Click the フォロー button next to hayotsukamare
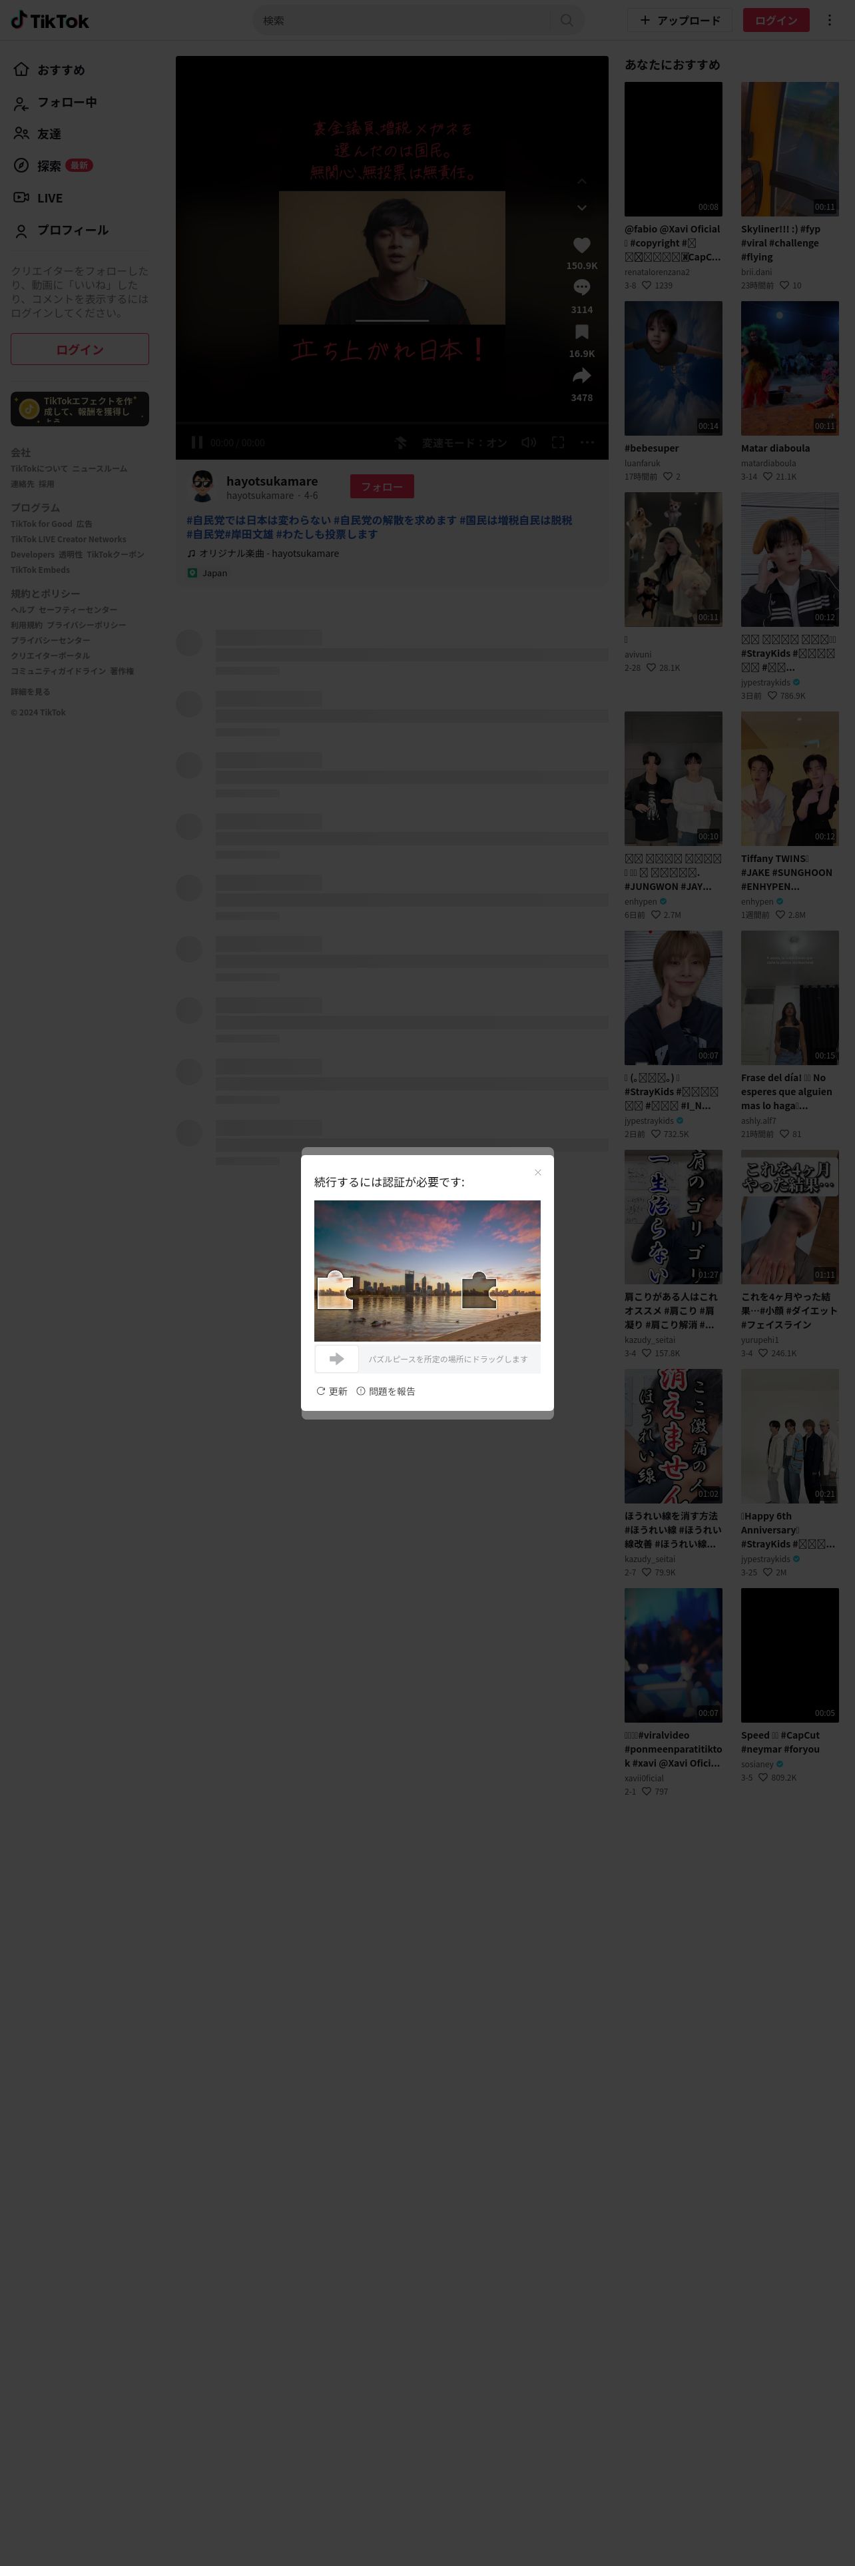The height and width of the screenshot is (2566, 855). coord(382,486)
